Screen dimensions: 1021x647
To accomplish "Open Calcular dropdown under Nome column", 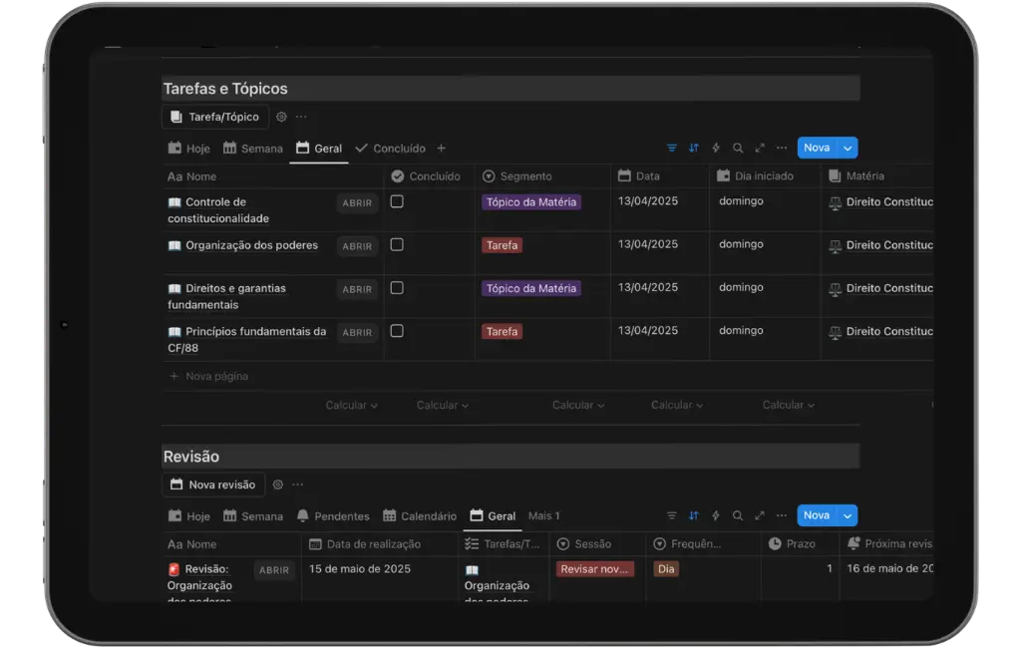I will tap(352, 405).
